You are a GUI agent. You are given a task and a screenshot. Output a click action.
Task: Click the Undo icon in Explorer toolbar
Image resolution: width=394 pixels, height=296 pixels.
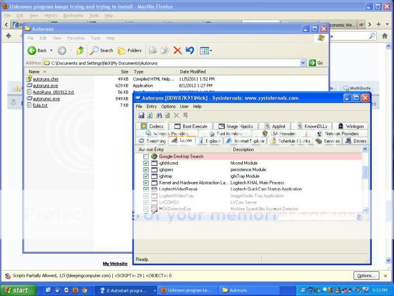pos(190,51)
